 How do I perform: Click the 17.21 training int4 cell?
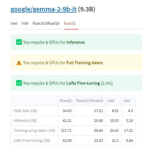click(x=129, y=131)
